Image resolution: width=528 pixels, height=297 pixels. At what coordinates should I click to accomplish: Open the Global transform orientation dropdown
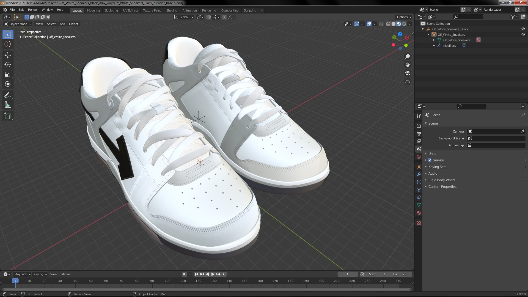(184, 17)
